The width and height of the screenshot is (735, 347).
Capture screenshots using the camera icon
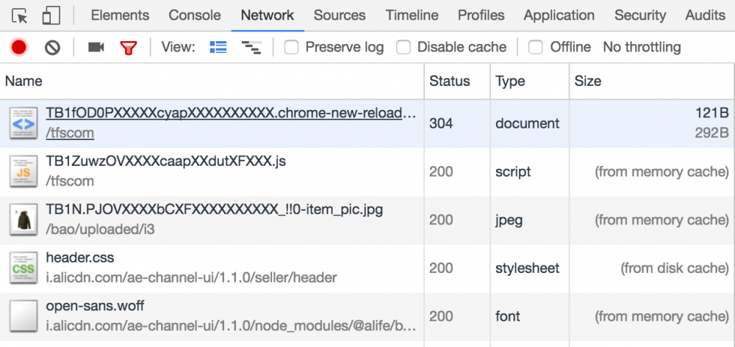(x=96, y=47)
